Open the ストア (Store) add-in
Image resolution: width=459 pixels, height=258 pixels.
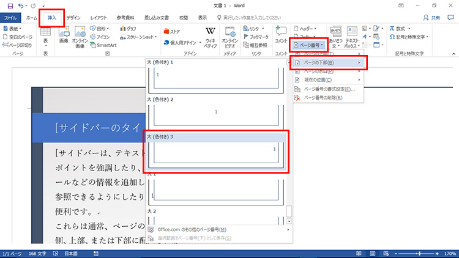tap(172, 31)
